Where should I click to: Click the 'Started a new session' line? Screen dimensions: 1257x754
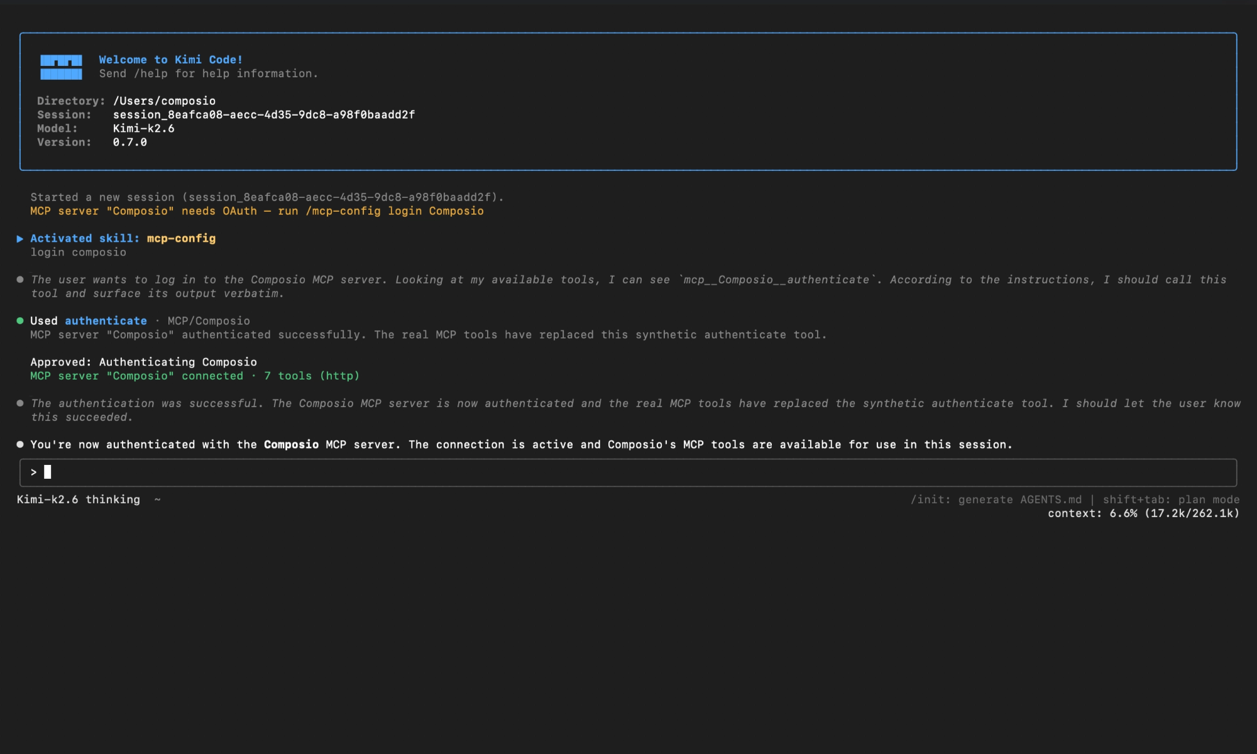(x=267, y=197)
